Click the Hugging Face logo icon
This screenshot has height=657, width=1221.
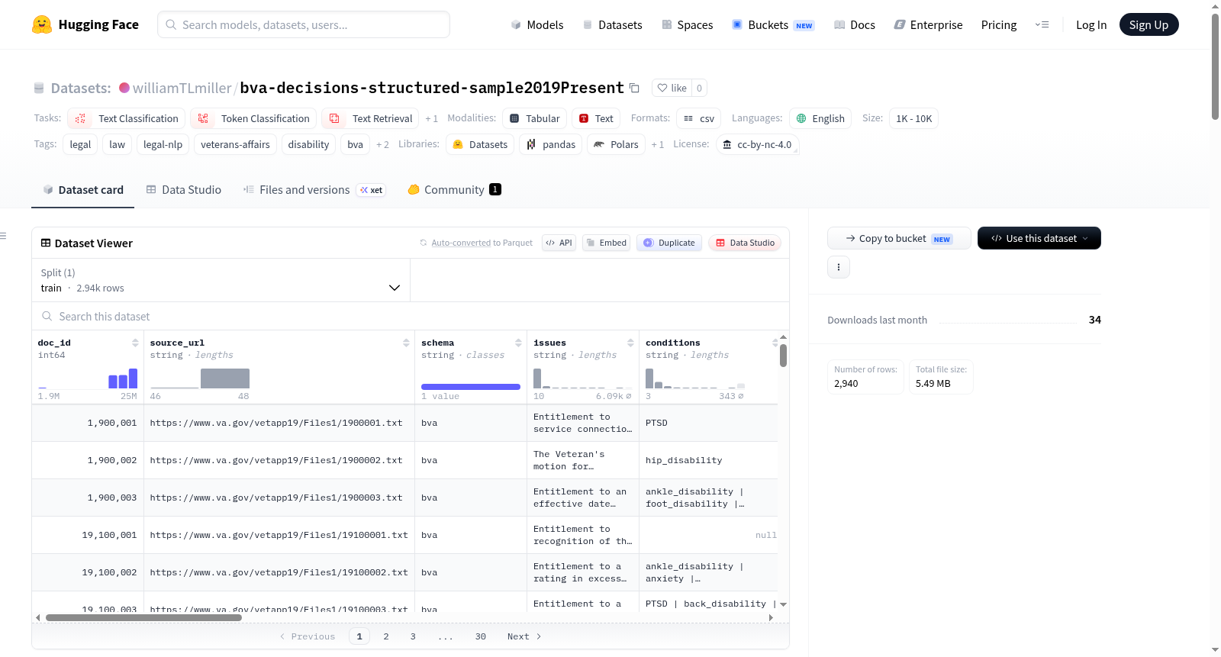point(42,24)
